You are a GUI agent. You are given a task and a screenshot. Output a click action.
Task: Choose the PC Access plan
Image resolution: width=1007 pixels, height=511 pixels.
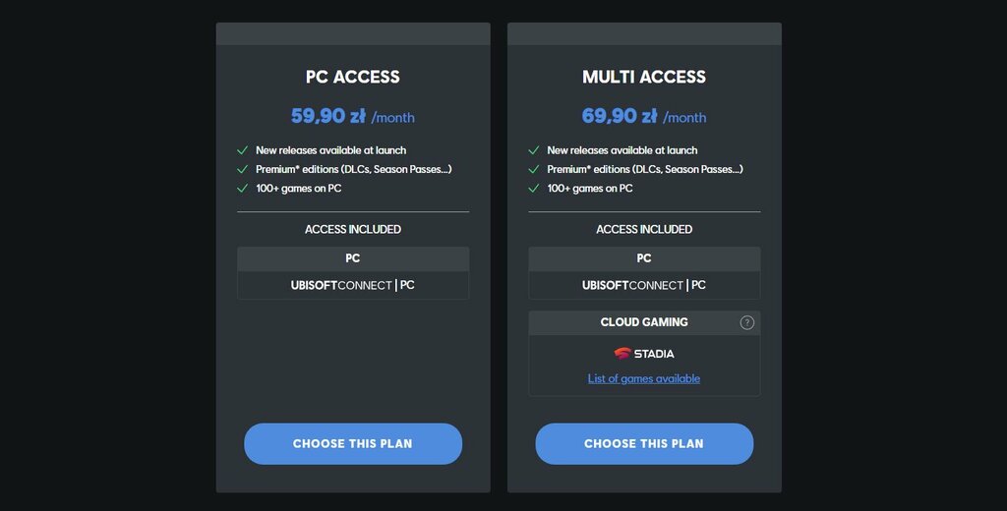(353, 443)
